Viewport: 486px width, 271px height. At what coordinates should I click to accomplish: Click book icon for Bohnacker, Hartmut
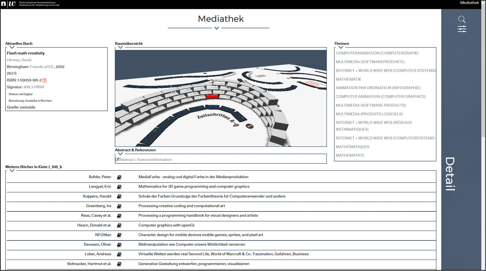[x=119, y=264]
